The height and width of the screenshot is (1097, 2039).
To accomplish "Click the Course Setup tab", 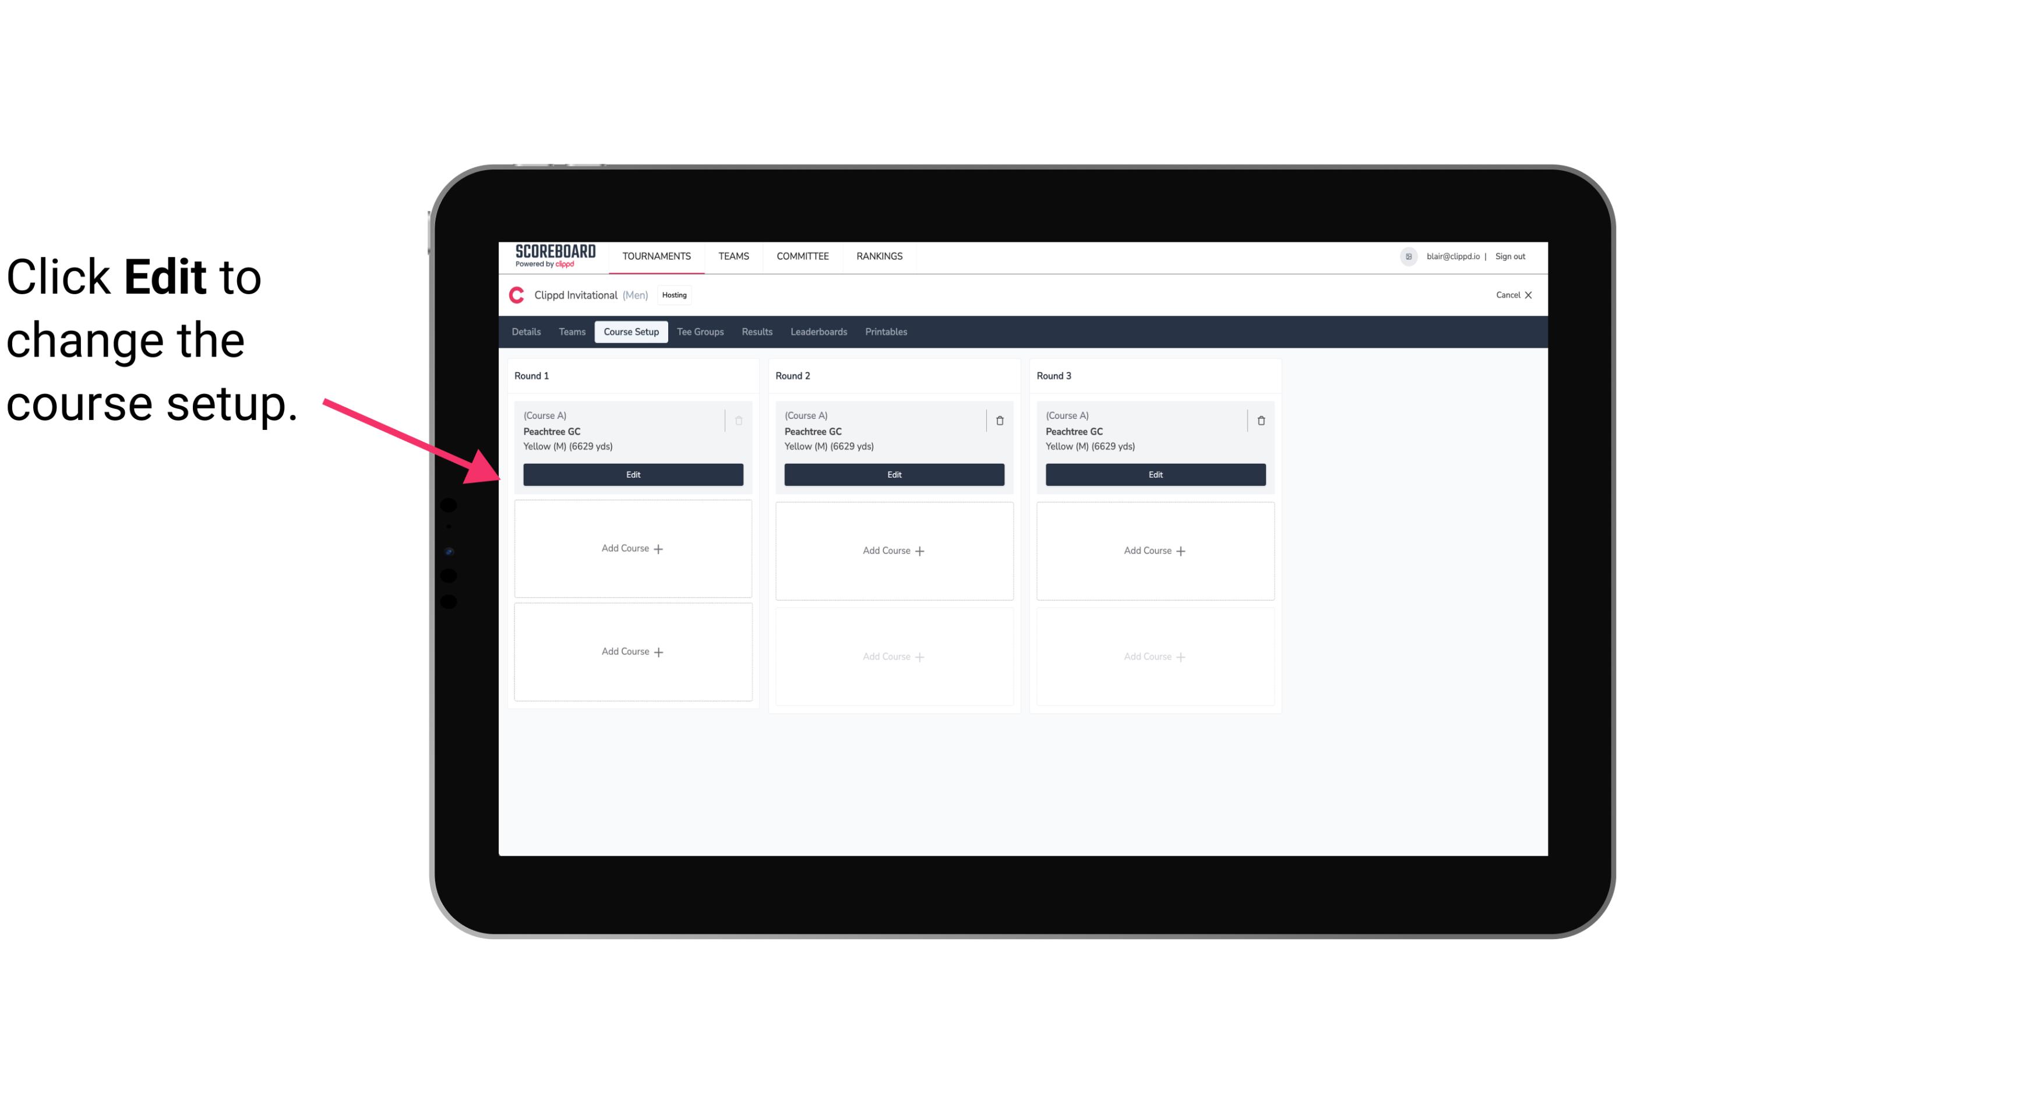I will coord(630,331).
